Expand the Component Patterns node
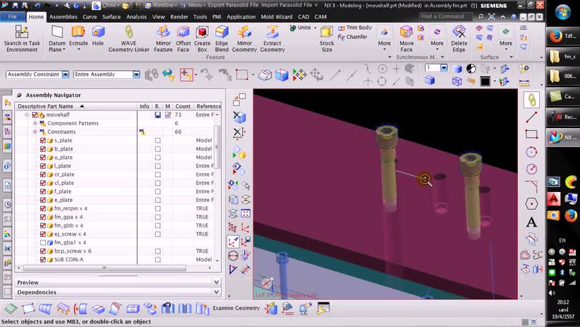 tap(35, 123)
